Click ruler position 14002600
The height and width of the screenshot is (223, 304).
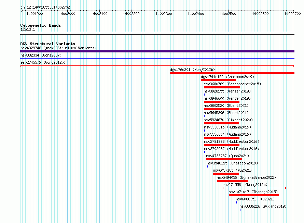pos(260,14)
